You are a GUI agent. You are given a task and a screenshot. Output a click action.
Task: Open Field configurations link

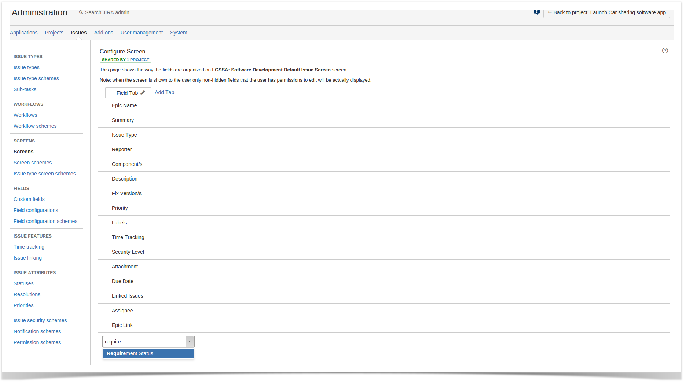[36, 210]
